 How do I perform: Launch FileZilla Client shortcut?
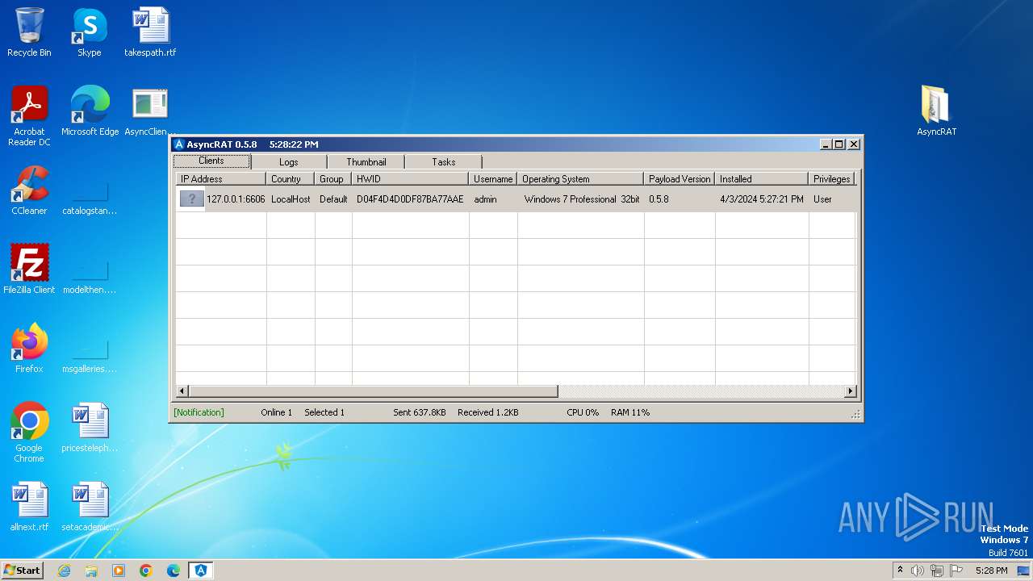29,270
